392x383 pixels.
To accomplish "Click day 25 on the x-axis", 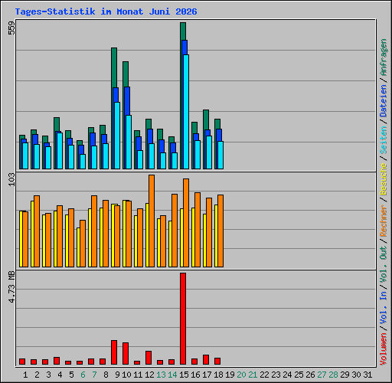I will tap(299, 375).
